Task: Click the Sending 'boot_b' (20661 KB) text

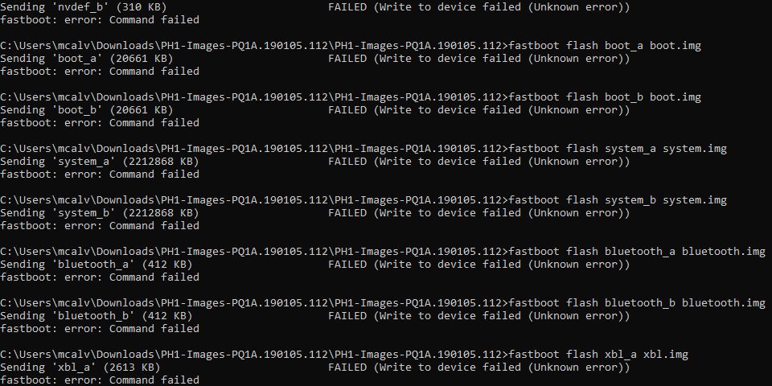Action: [x=87, y=110]
